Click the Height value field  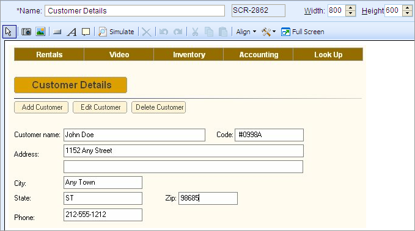coord(393,10)
